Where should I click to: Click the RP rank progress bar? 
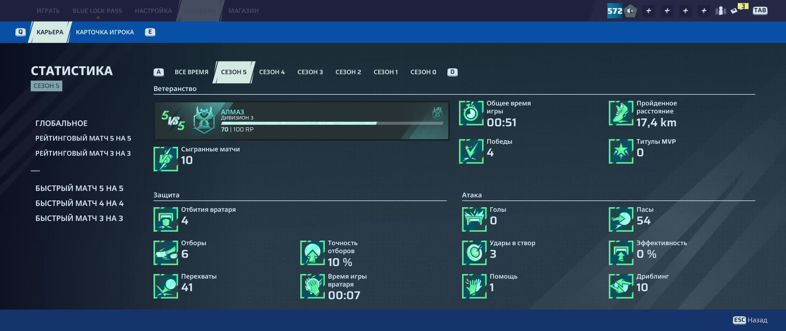[332, 123]
